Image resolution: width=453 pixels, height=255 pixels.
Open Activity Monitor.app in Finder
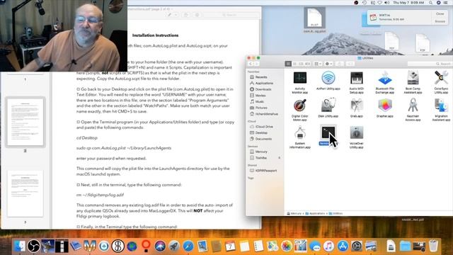300,78
